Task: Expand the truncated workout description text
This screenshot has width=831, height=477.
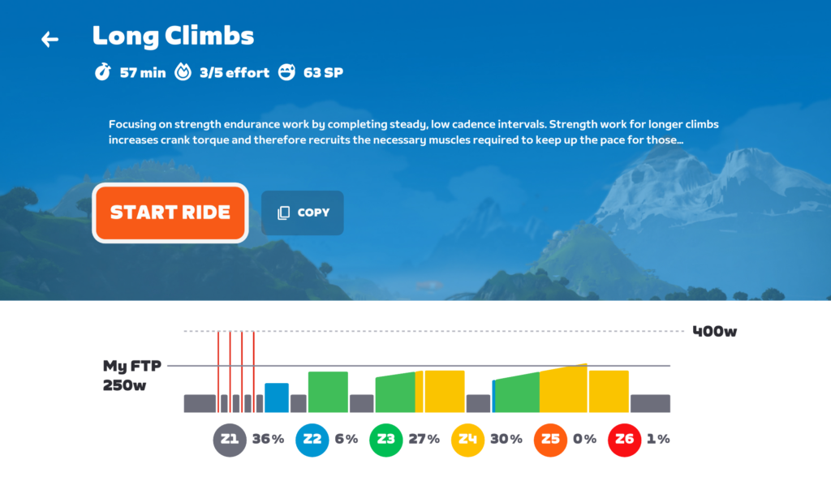Action: click(413, 132)
